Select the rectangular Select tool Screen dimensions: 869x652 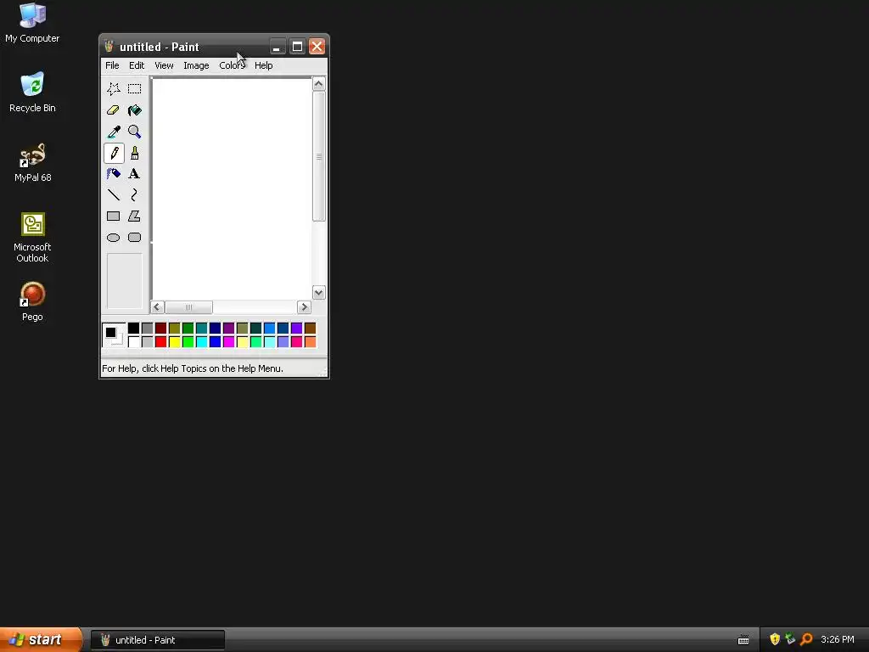[x=134, y=88]
